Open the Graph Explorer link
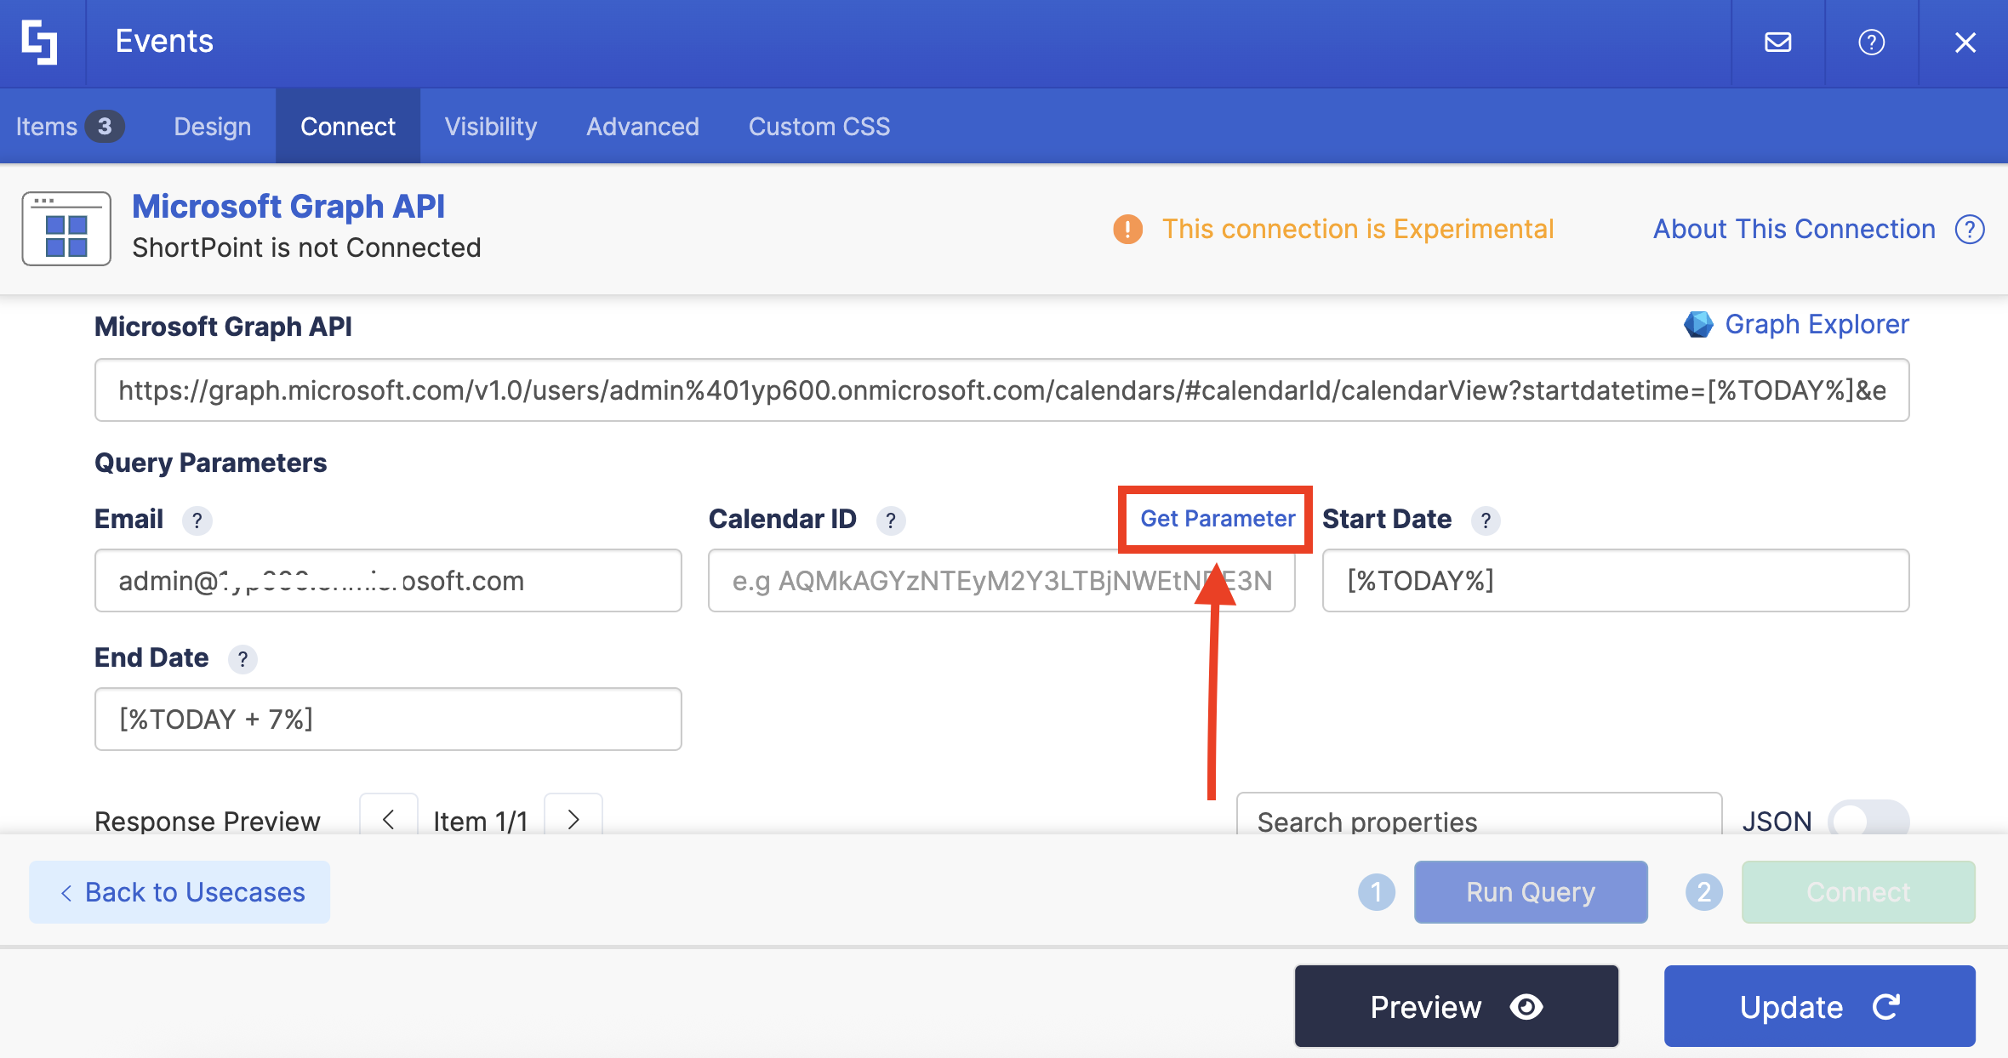The width and height of the screenshot is (2008, 1058). [x=1816, y=324]
